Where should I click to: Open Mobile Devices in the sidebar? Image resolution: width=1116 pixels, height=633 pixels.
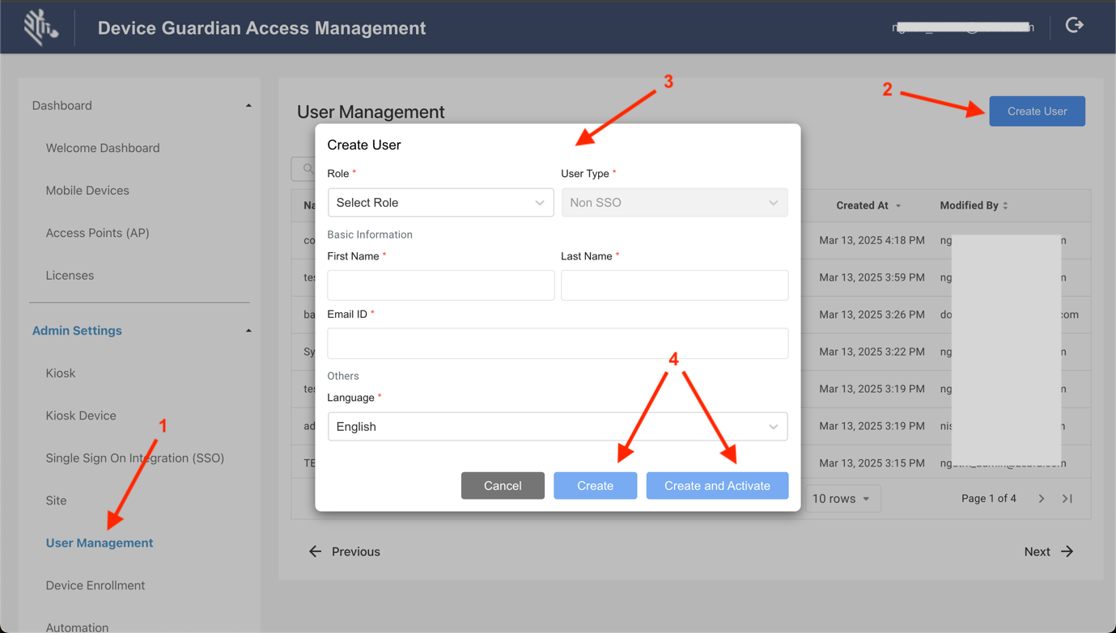tap(87, 191)
